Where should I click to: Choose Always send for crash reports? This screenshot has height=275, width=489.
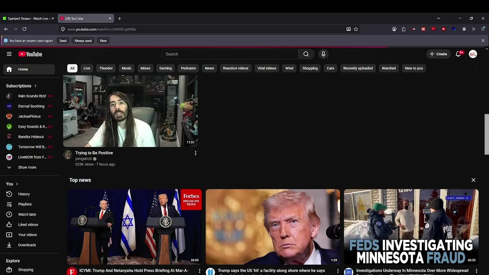click(x=83, y=40)
